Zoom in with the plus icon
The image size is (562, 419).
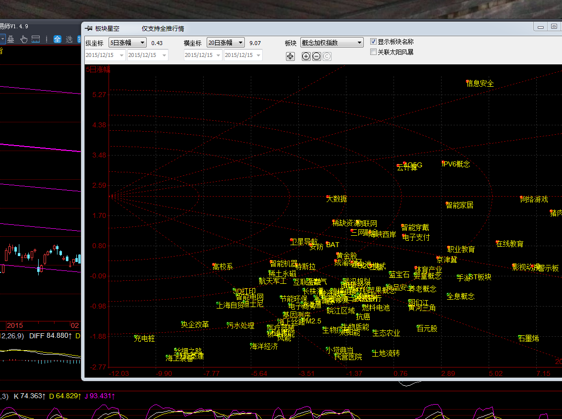(306, 56)
